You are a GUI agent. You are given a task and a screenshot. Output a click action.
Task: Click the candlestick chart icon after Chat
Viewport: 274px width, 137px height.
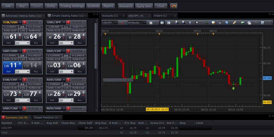(x=174, y=6)
